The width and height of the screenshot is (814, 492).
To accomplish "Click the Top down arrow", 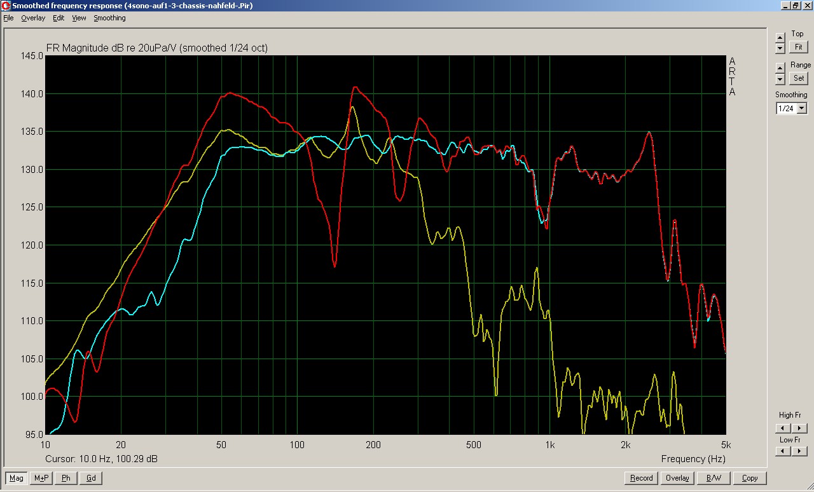I will click(x=780, y=48).
